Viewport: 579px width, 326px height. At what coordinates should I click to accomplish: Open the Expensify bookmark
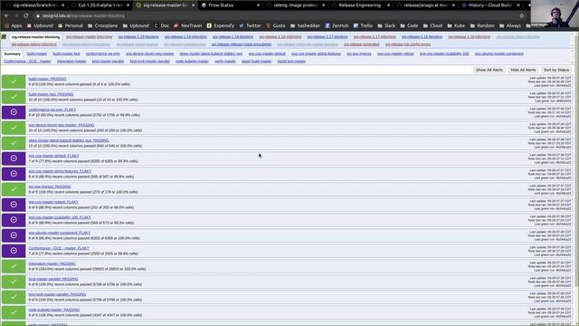[x=221, y=25]
